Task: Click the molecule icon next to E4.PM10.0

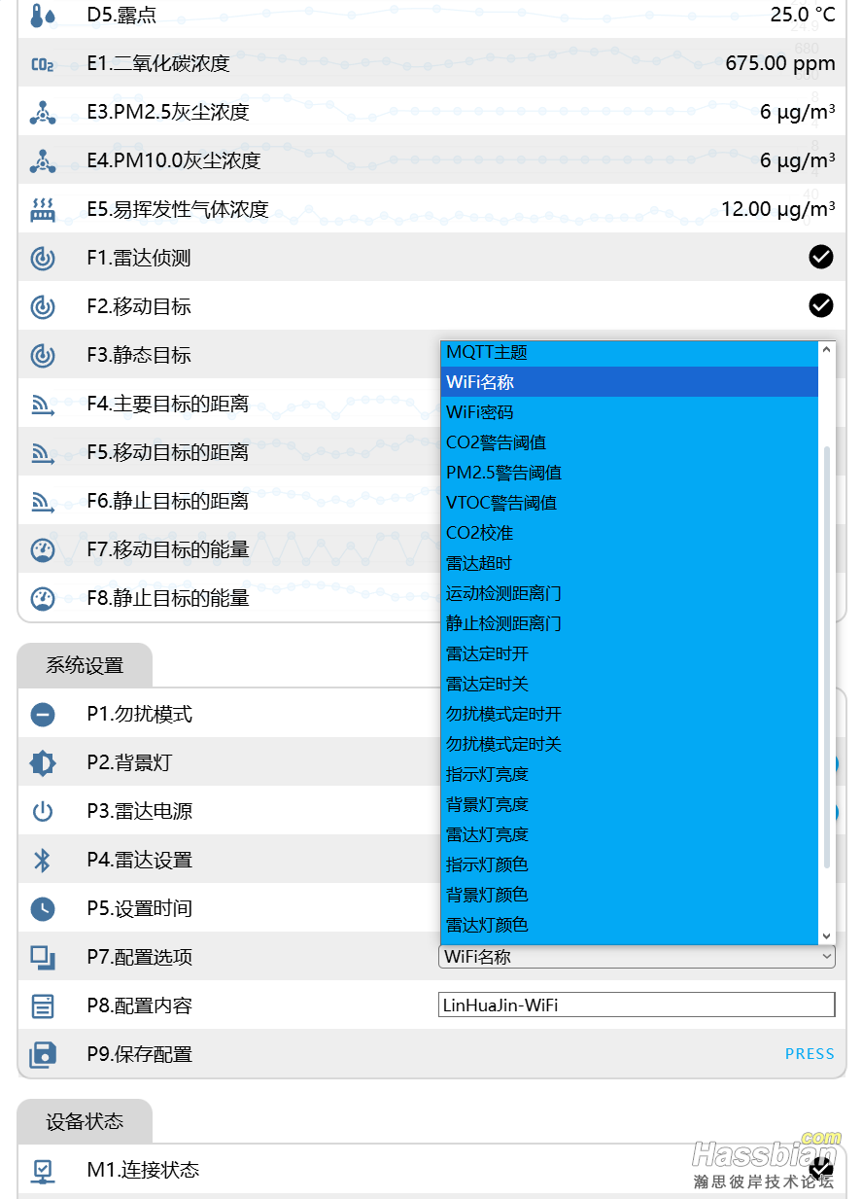Action: (x=43, y=160)
